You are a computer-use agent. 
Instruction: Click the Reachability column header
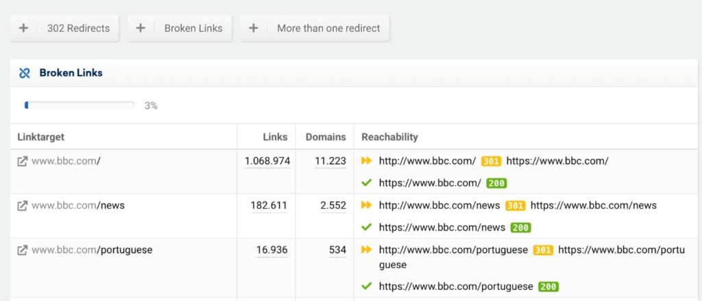[389, 137]
